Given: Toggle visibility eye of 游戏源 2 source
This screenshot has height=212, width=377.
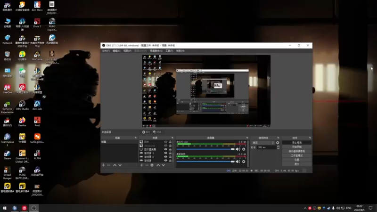Looking at the screenshot, I should tap(165, 157).
